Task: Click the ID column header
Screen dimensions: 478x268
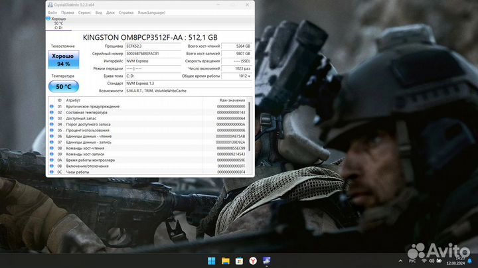Action: pos(60,100)
